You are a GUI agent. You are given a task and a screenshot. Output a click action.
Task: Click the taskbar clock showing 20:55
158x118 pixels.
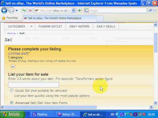[151, 114]
